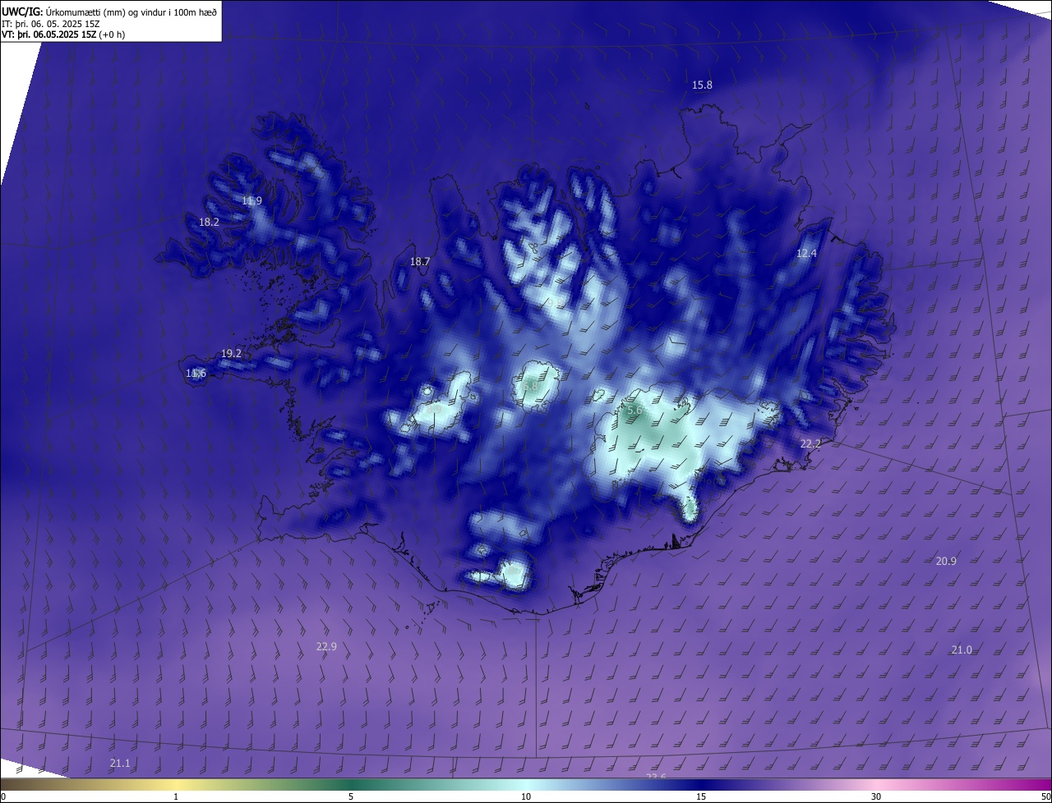Select the 20.9 value label
The height and width of the screenshot is (803, 1052).
pyautogui.click(x=946, y=561)
